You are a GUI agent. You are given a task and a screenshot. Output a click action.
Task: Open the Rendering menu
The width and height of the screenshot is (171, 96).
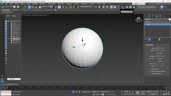click(61, 4)
